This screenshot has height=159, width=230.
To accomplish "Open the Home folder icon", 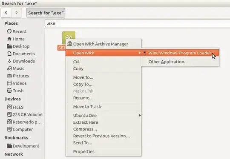I will click(x=9, y=39).
